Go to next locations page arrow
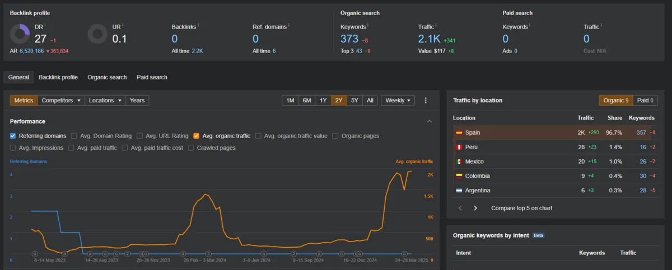This screenshot has height=270, width=672. [x=475, y=208]
